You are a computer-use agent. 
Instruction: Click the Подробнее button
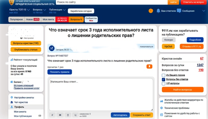pyautogui.click(x=195, y=40)
